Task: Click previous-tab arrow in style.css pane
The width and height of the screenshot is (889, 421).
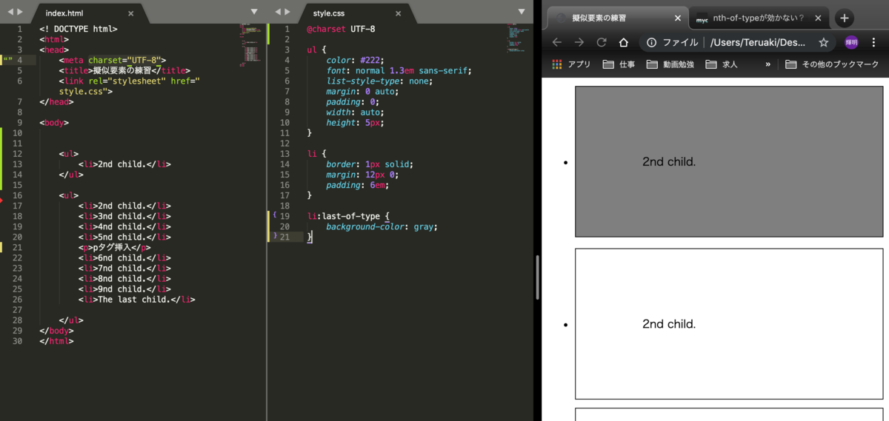Action: point(277,12)
